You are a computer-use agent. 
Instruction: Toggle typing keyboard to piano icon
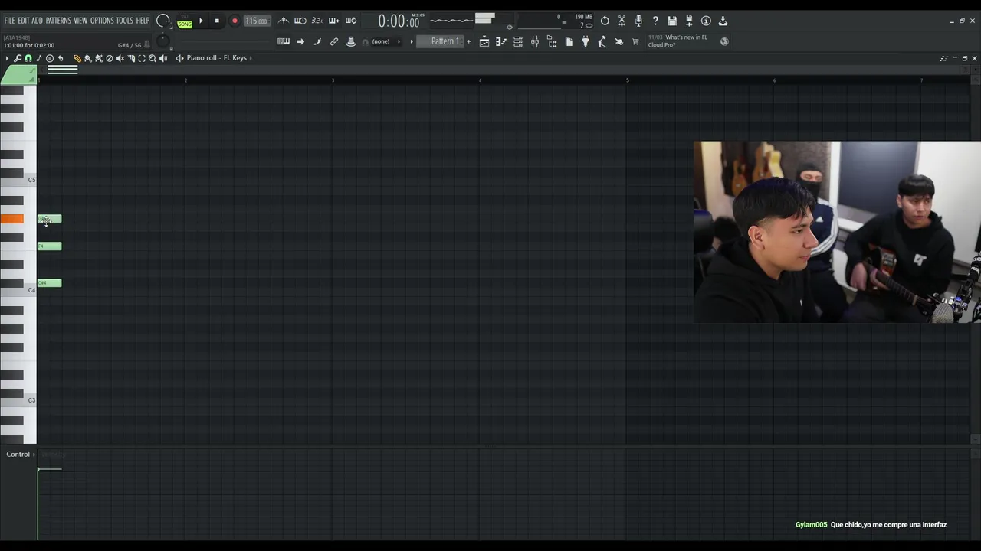[x=284, y=41]
